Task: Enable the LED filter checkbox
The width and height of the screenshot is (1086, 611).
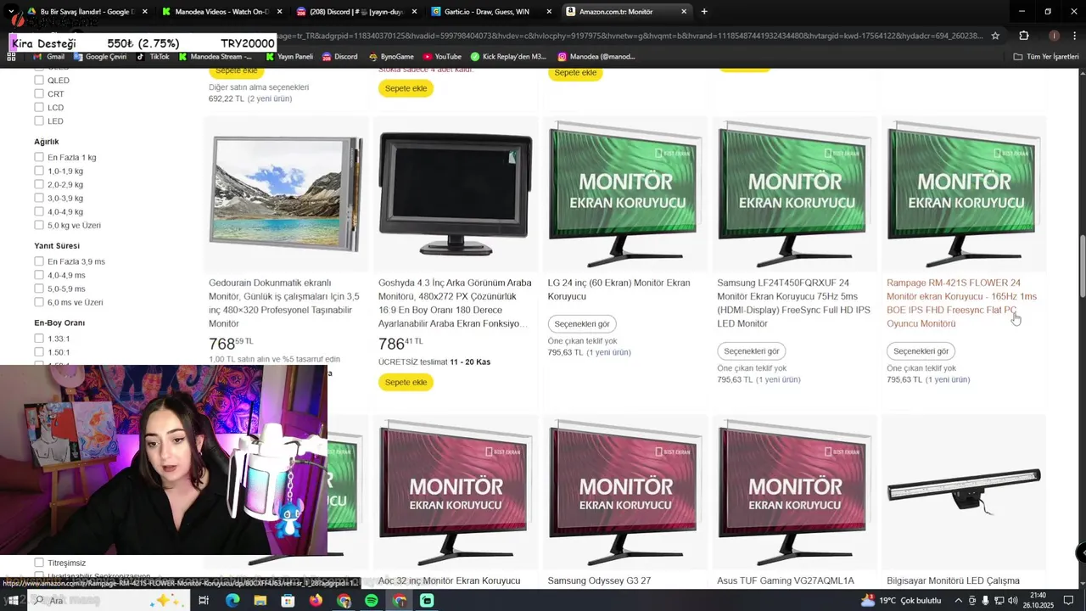Action: pos(39,121)
